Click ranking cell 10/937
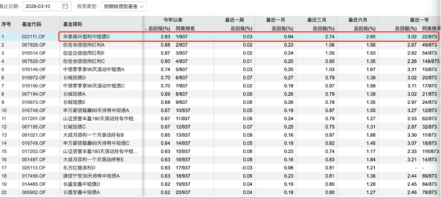The height and width of the screenshot is (197, 441). point(183,110)
